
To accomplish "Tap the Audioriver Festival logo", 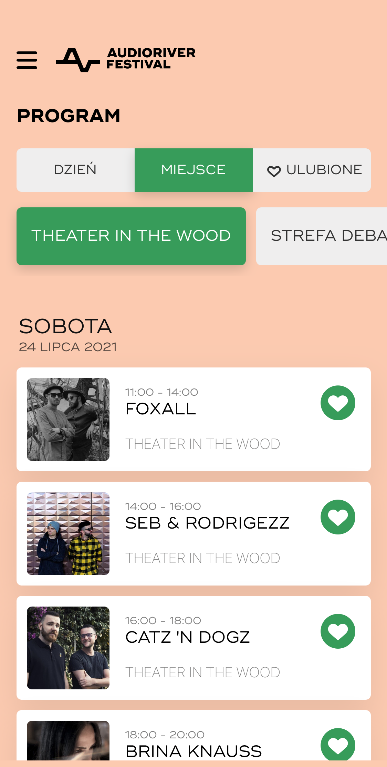I will 126,59.
